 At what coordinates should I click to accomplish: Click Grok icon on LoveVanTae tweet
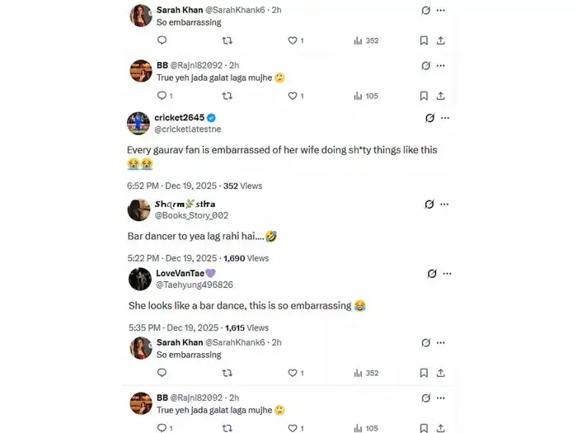[433, 273]
